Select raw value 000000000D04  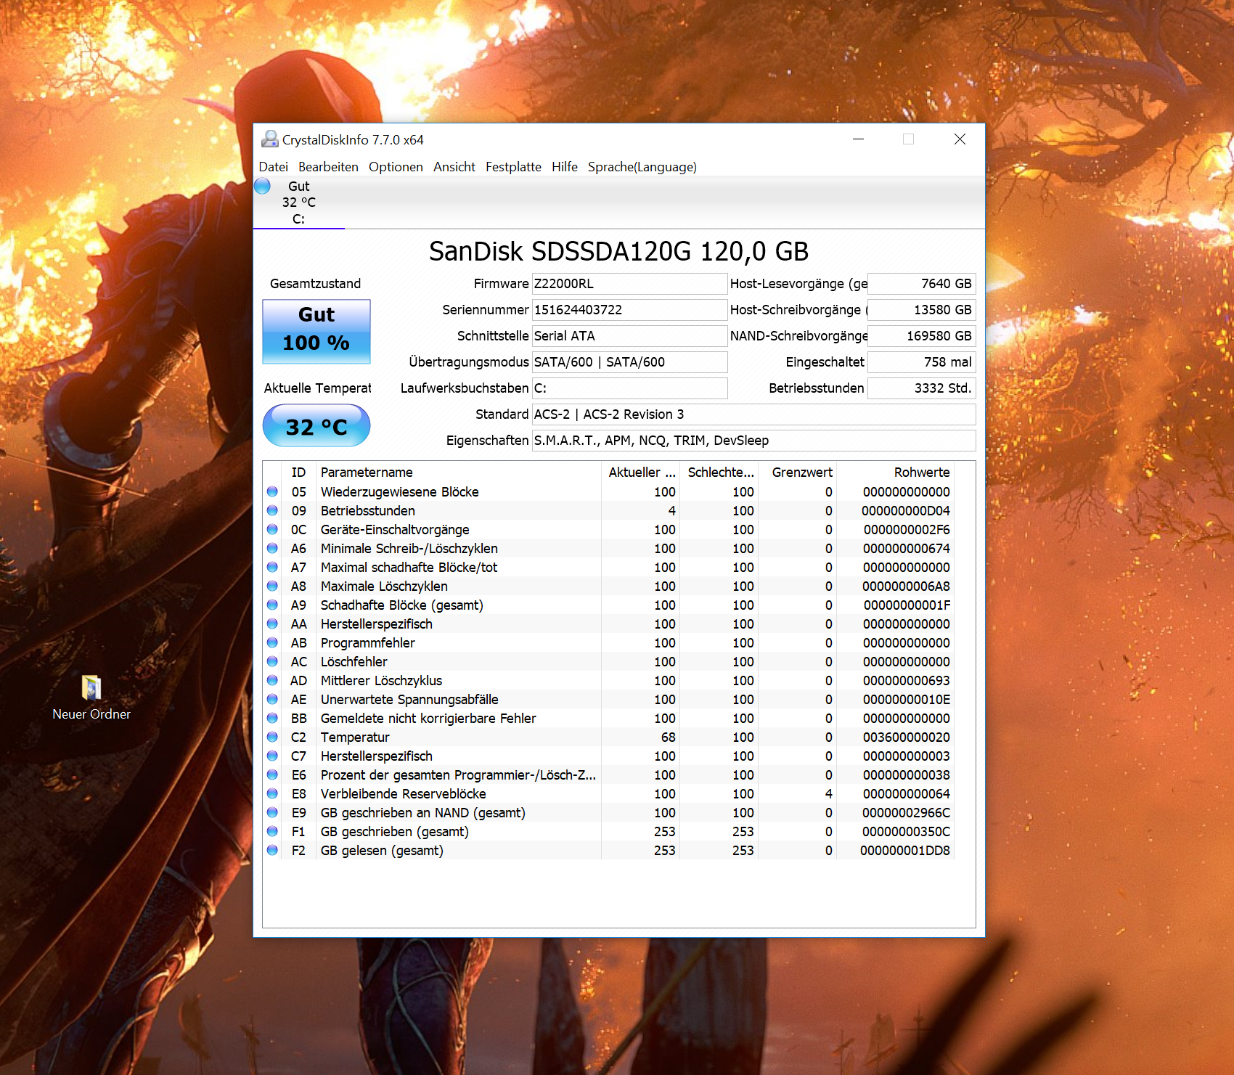(906, 511)
